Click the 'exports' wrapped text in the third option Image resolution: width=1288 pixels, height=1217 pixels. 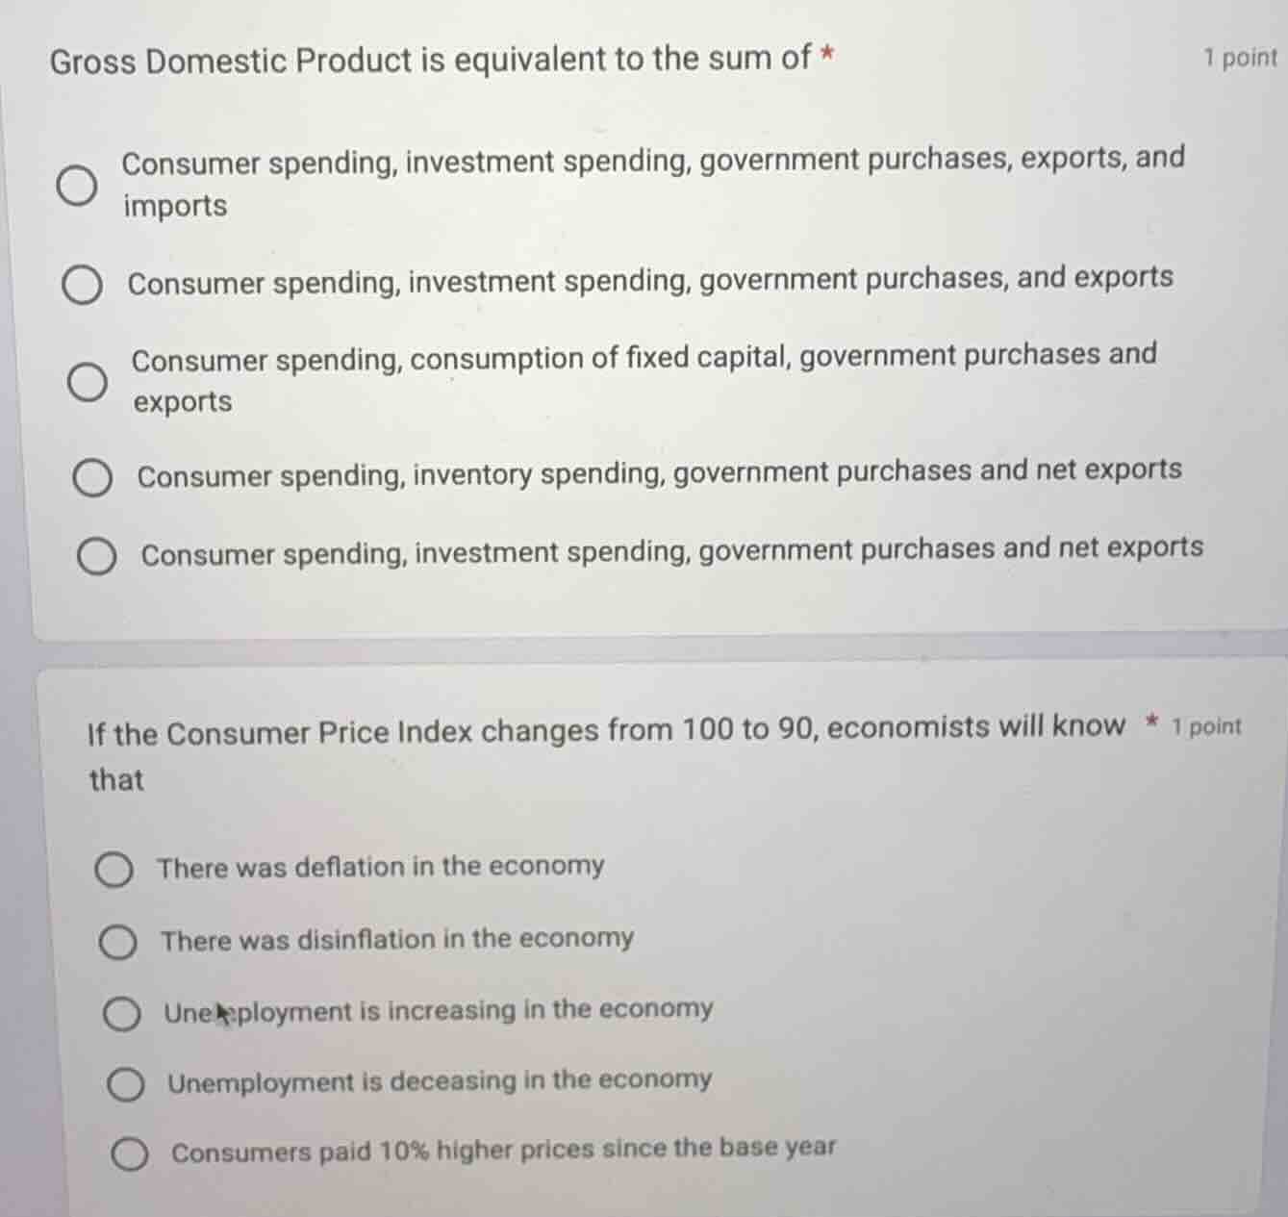point(182,402)
